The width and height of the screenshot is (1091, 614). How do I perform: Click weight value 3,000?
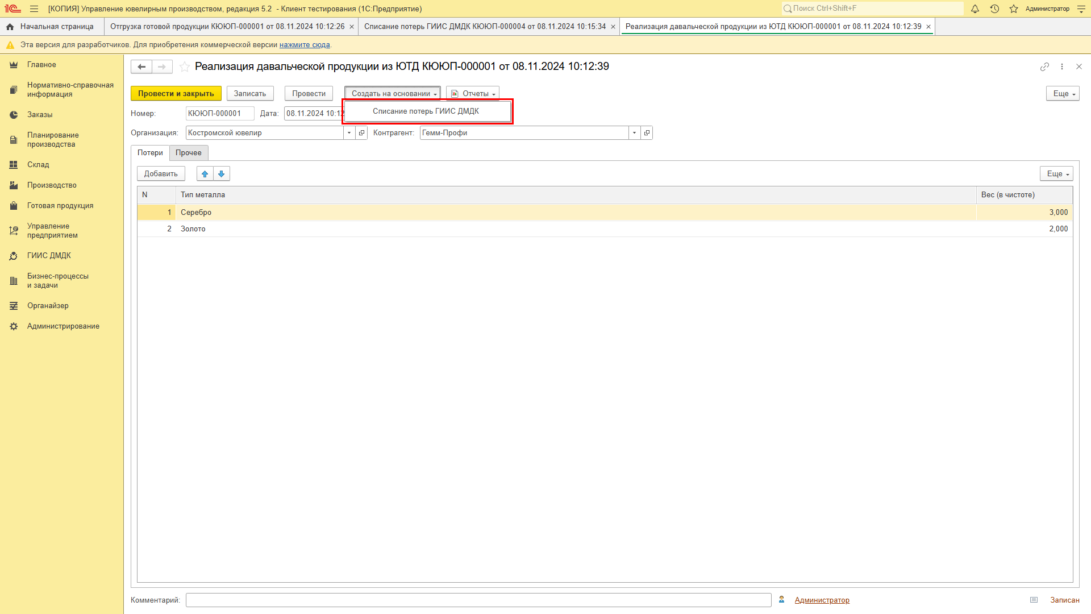coord(1059,213)
